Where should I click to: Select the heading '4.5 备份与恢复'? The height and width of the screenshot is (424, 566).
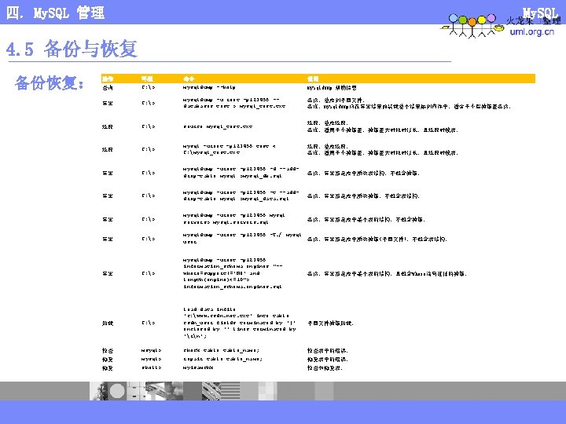72,49
